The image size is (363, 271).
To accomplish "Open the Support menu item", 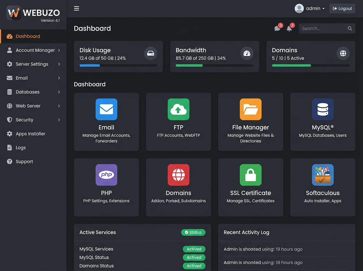I will [x=33, y=162].
